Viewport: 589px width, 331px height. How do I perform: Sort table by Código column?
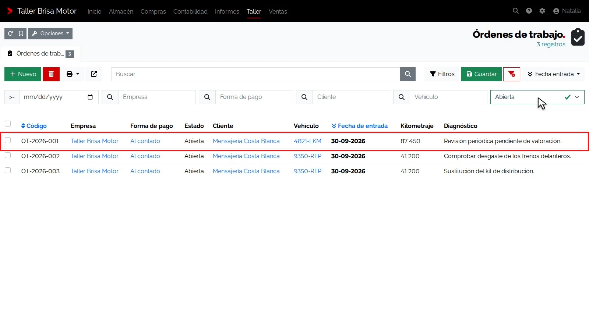click(x=34, y=126)
